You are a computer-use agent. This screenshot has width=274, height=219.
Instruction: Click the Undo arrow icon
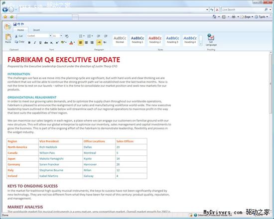click(x=19, y=24)
